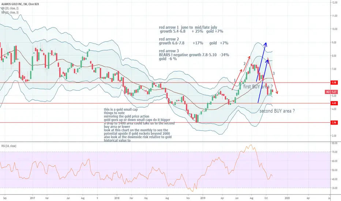
Task: Select the 2.96 red price label
Action: click(x=334, y=122)
